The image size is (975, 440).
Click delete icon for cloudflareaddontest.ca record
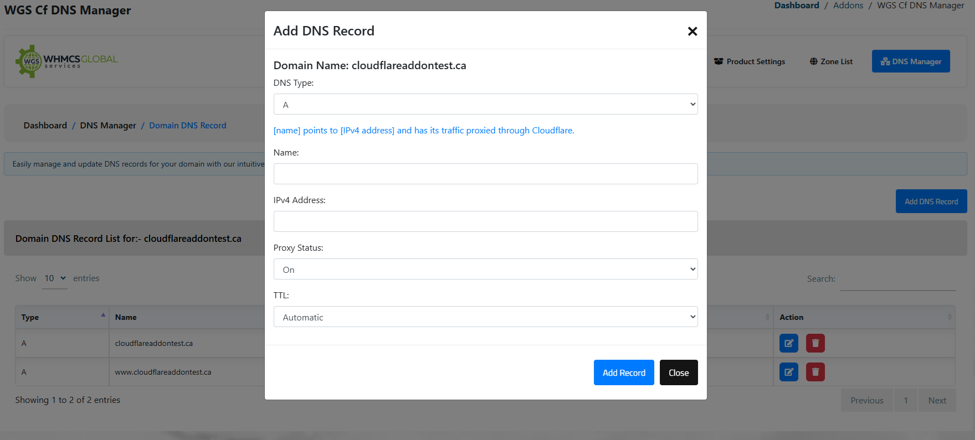click(815, 343)
